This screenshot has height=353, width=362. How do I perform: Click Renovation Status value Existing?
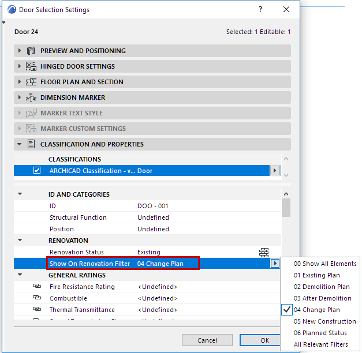click(x=149, y=252)
